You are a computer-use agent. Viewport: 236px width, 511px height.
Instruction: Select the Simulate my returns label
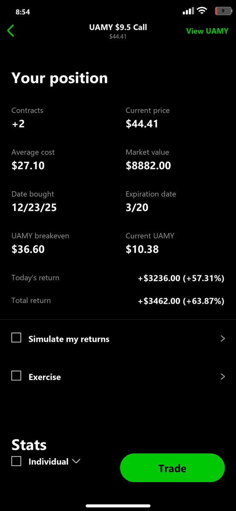point(69,339)
